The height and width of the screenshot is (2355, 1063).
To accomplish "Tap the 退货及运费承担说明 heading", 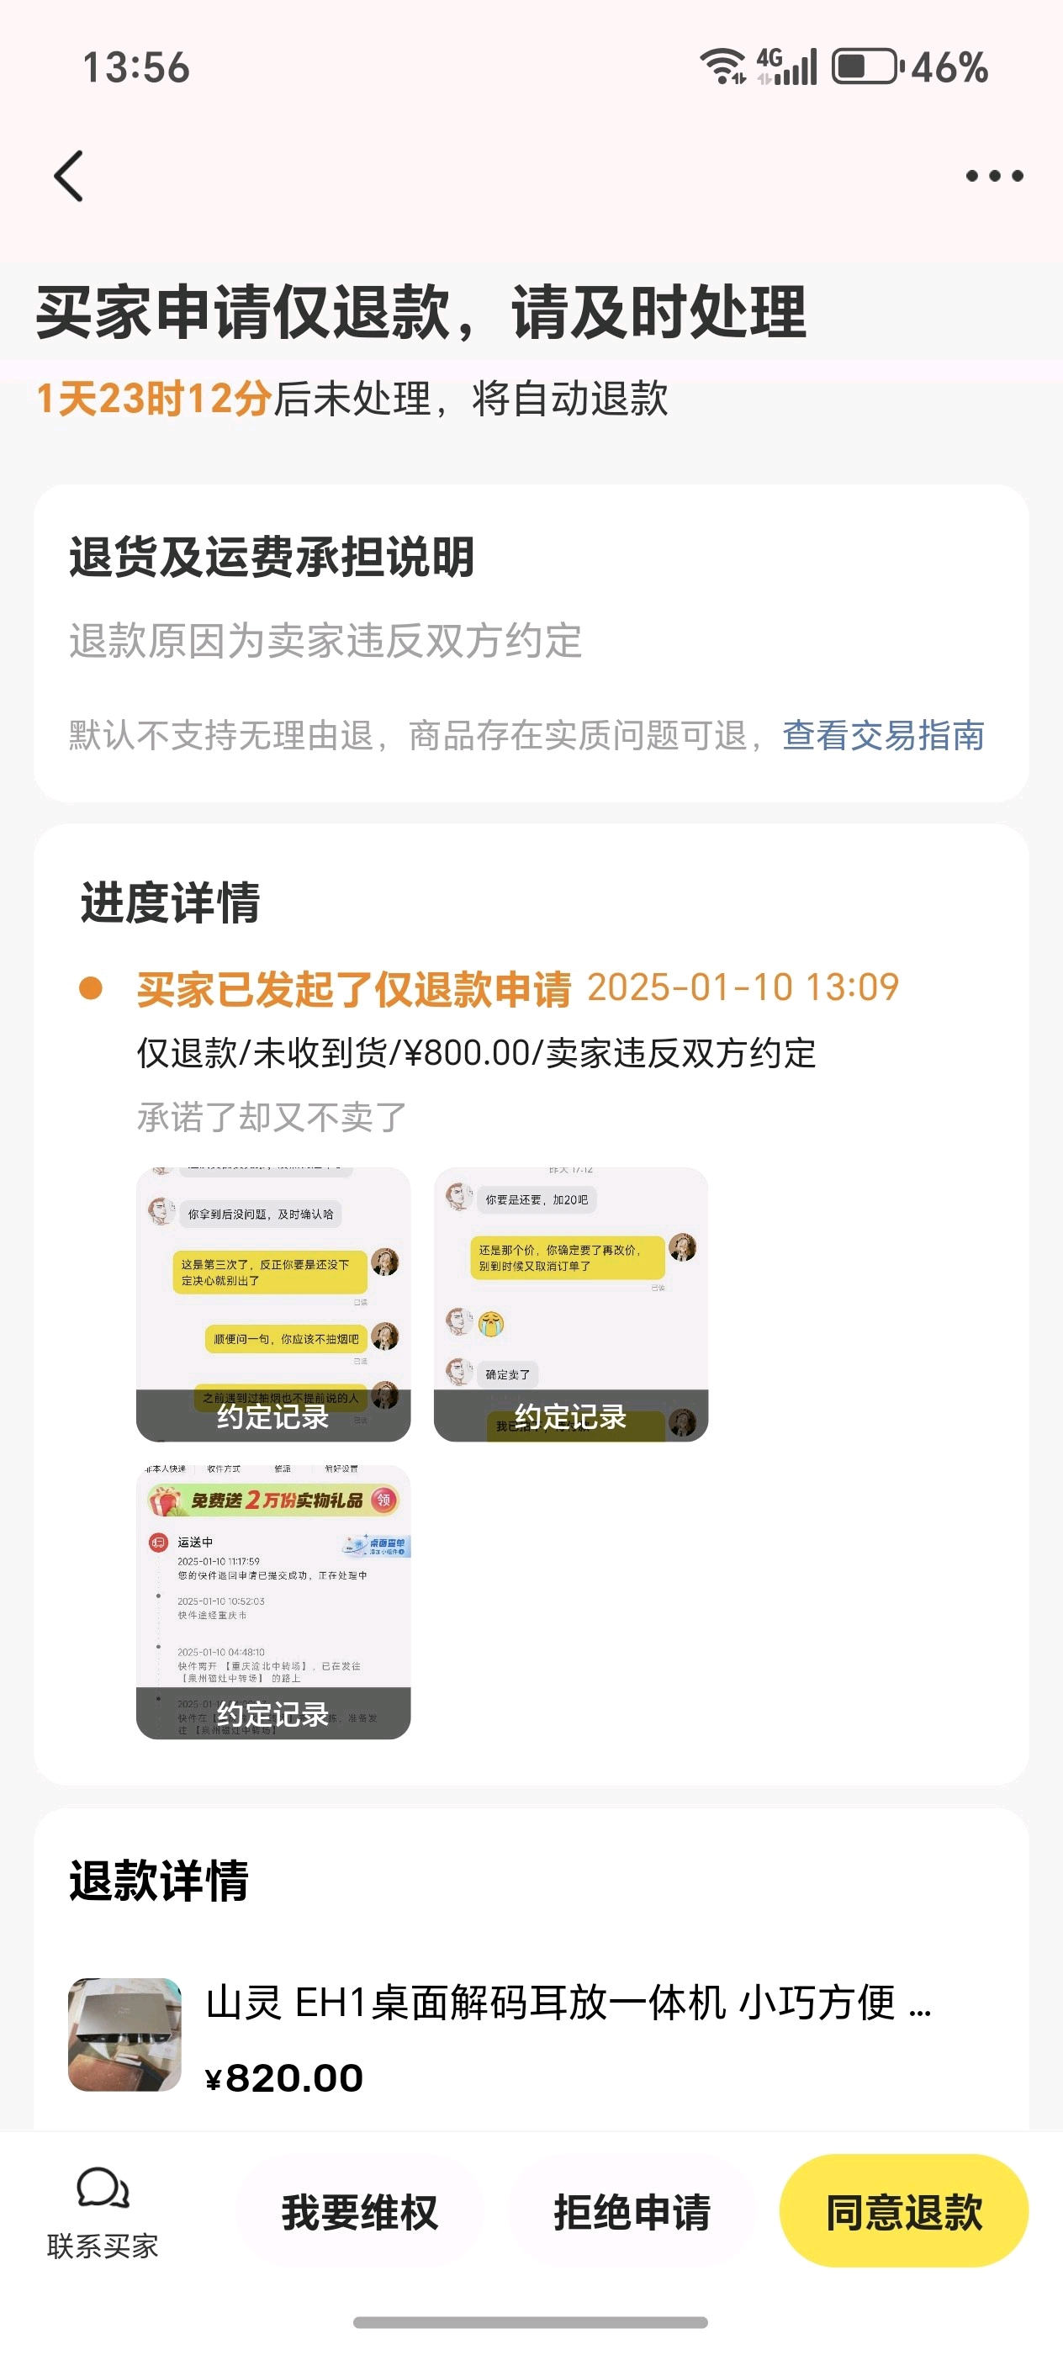I will pyautogui.click(x=272, y=557).
